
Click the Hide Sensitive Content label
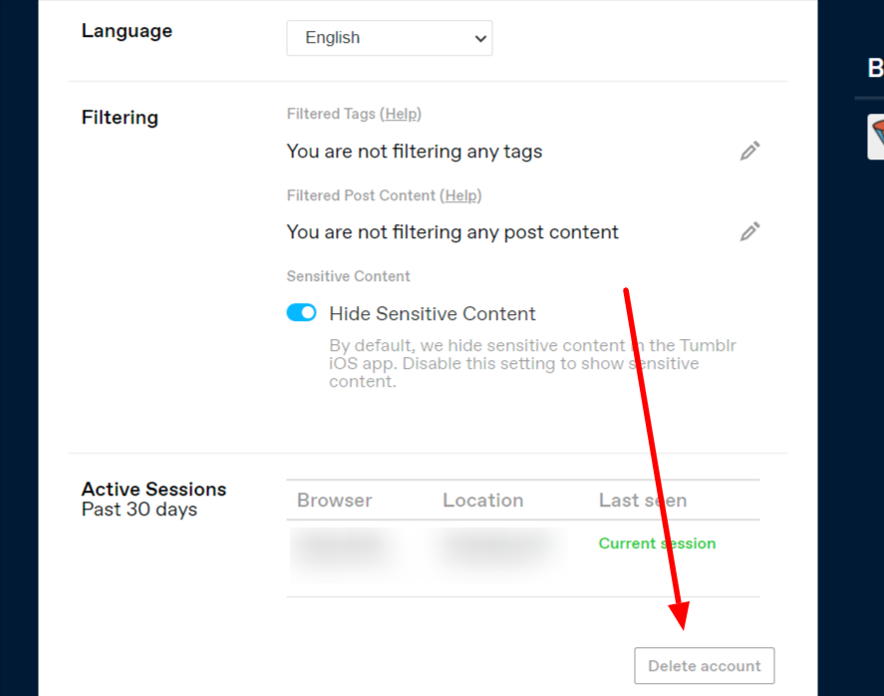(x=433, y=313)
